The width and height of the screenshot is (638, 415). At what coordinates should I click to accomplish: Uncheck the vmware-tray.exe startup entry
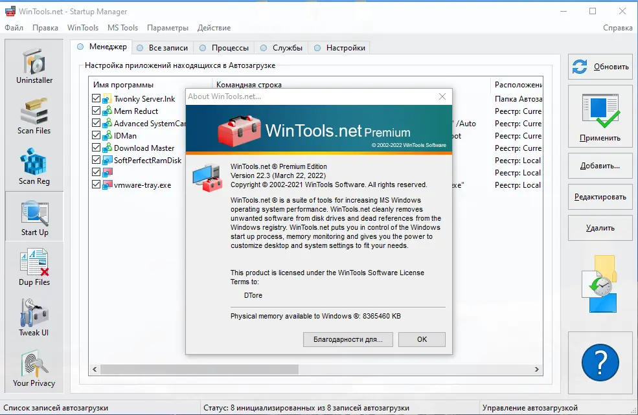(x=96, y=185)
